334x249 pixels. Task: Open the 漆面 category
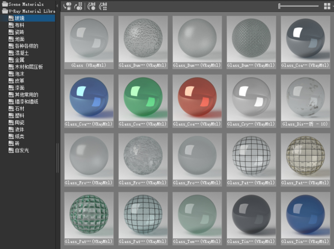pyautogui.click(x=16, y=88)
